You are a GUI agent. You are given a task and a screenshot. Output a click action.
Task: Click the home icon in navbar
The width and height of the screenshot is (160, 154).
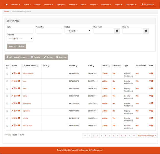(7, 5)
